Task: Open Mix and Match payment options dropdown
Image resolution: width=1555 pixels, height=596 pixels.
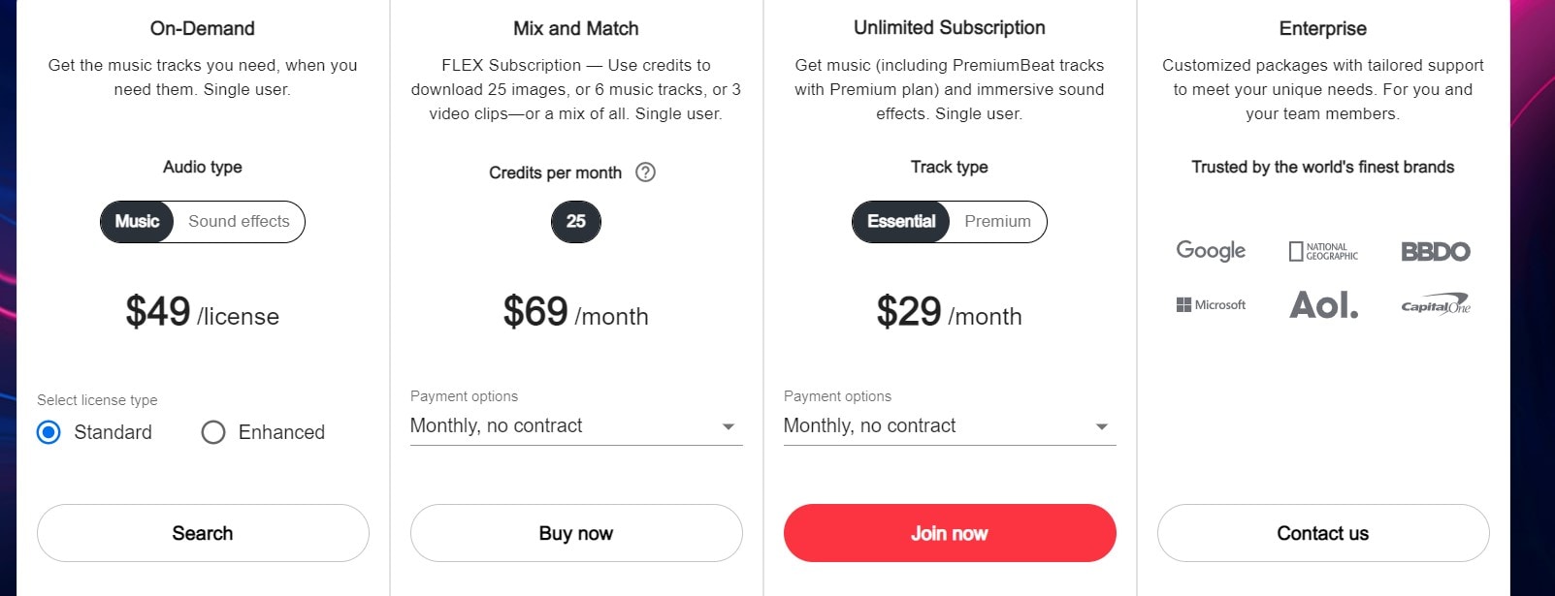Action: click(576, 426)
